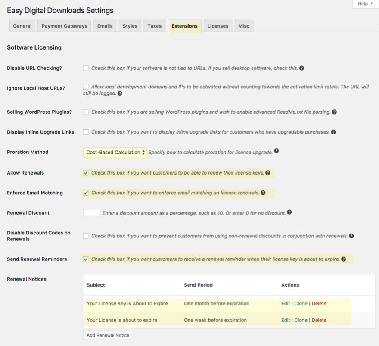Screen dimensions: 379x346
Task: Open the help tooltip for Disable URL Checking
Action: (x=302, y=68)
